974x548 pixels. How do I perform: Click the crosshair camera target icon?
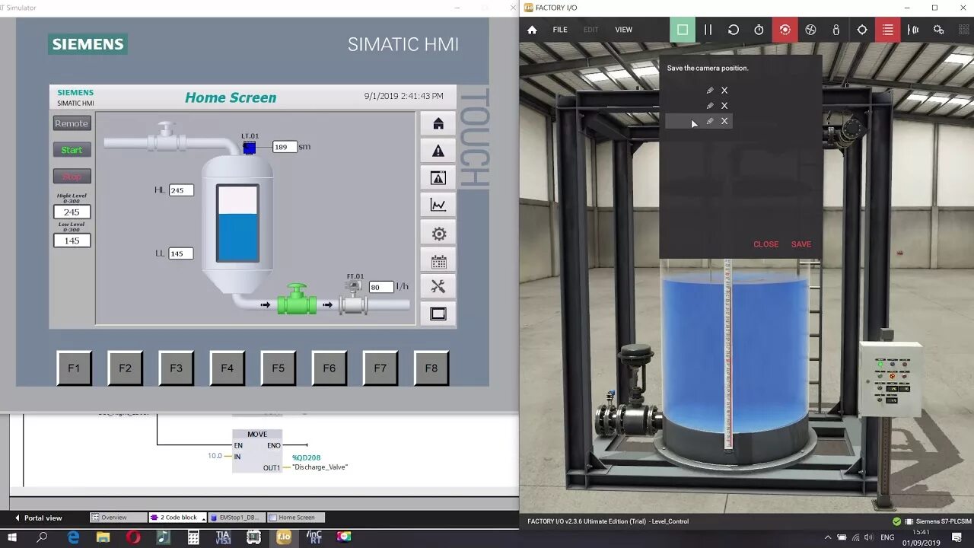[862, 30]
